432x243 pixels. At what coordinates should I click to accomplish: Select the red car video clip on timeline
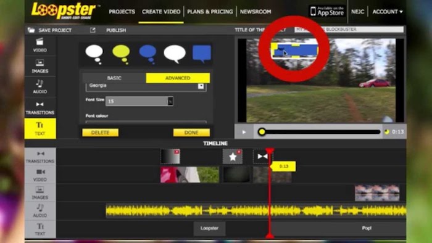189,175
